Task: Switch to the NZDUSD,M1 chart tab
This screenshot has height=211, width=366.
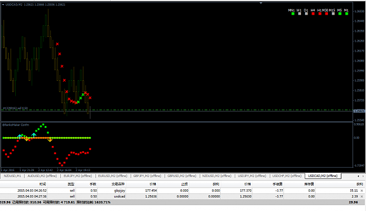Action: pos(12,176)
